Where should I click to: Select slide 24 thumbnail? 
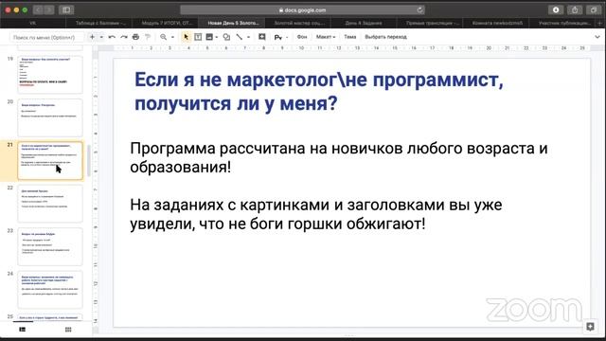click(50, 289)
